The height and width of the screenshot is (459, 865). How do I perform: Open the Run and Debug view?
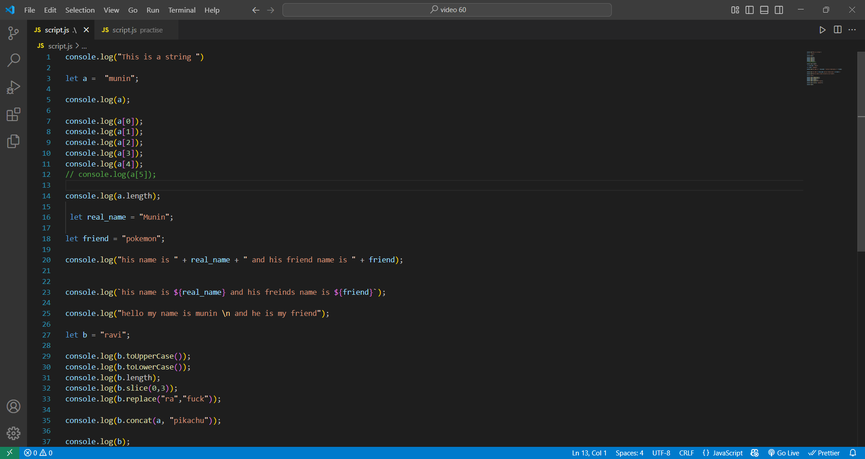[x=14, y=87]
